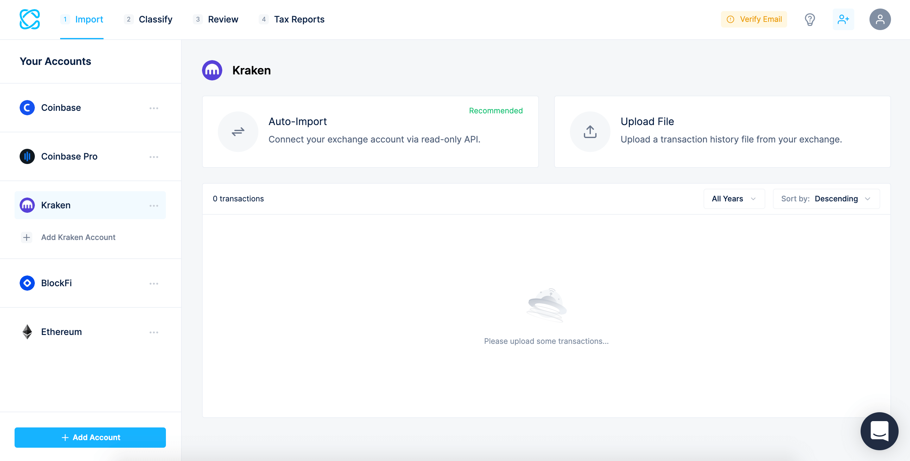
Task: Select the Ethereum wallet icon
Action: pos(27,332)
